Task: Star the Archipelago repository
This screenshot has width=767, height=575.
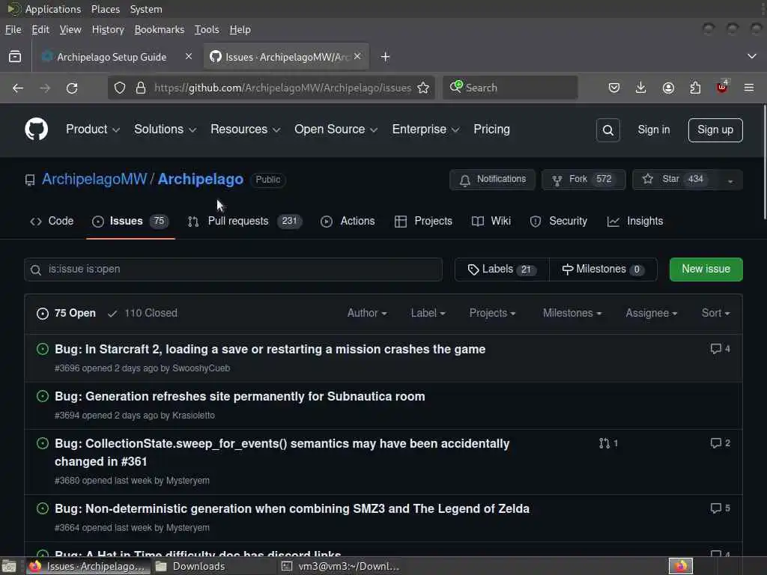Action: 675,180
